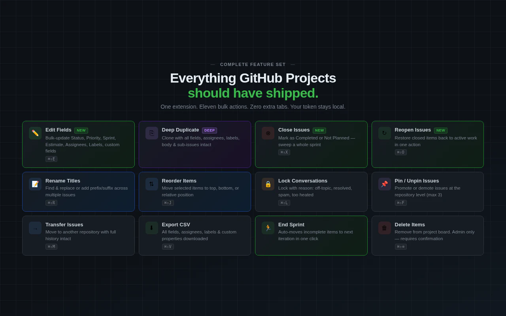Viewport: 506px width, 316px height.
Task: Click the NEW badge beside Reopen Issues
Action: (441, 130)
